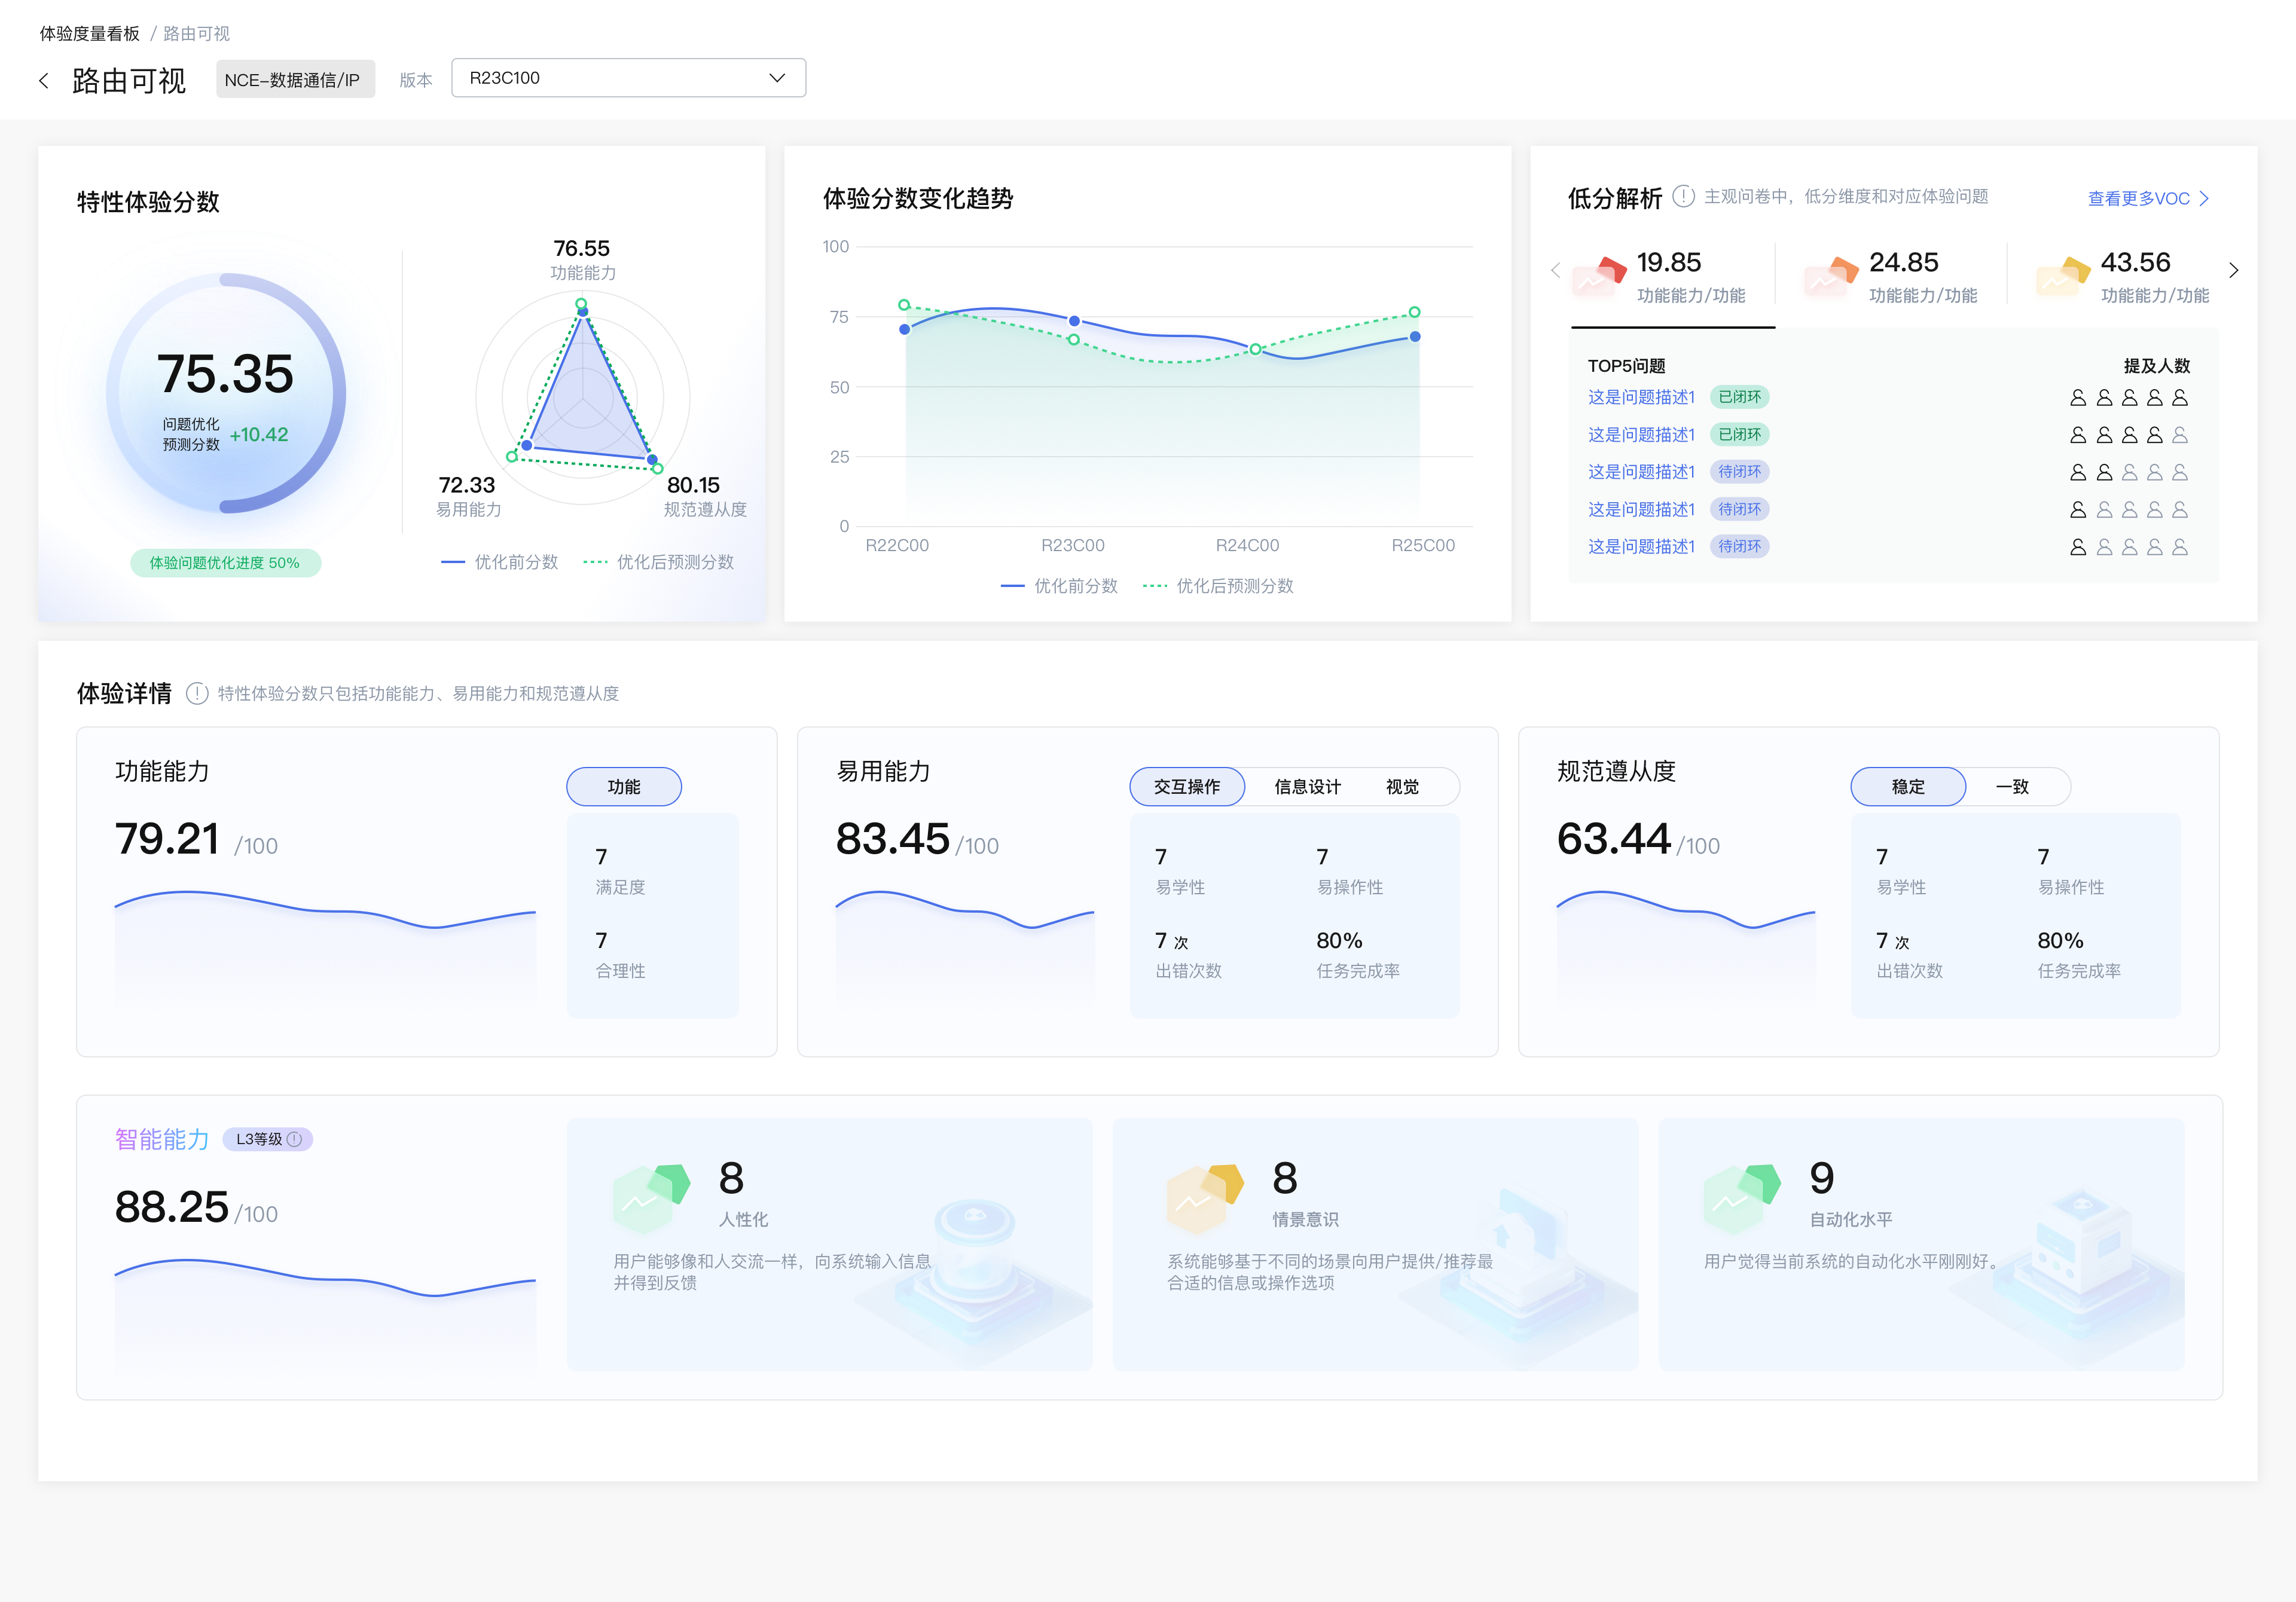Click the last 待闭环 status badge

[1739, 546]
